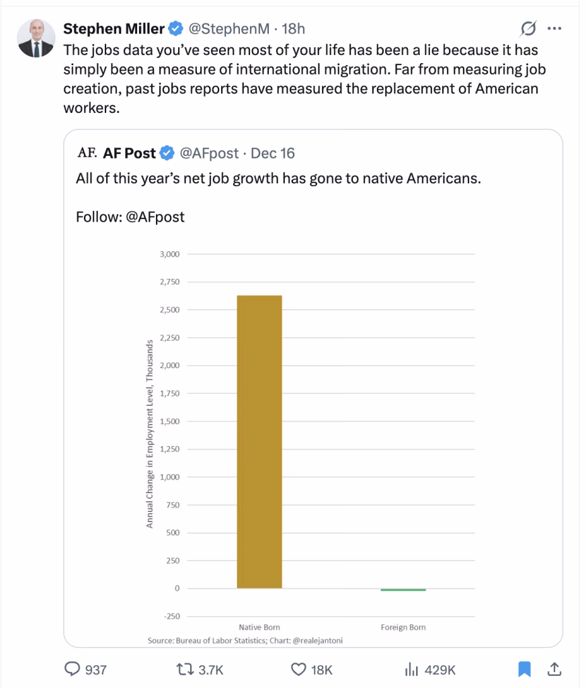Click Stephen Miller's blue verified badge
This screenshot has height=688, width=586.
point(176,29)
